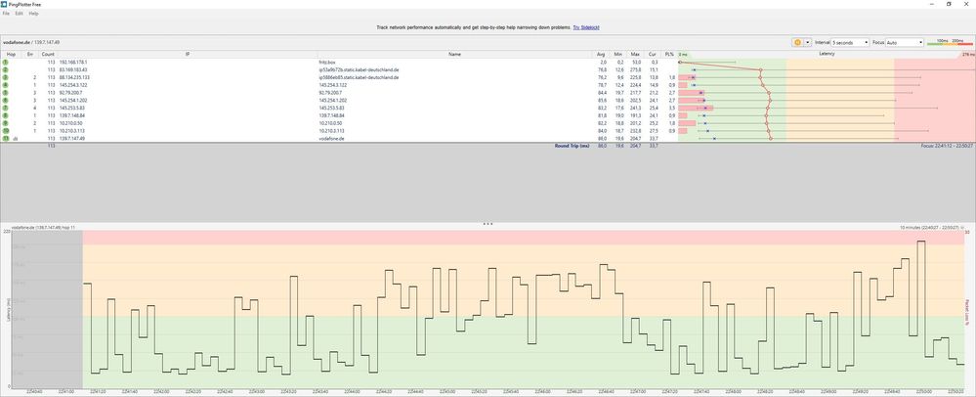Screen dimensions: 976x397
Task: Click the three-dot pane splitter handle
Action: [488, 223]
